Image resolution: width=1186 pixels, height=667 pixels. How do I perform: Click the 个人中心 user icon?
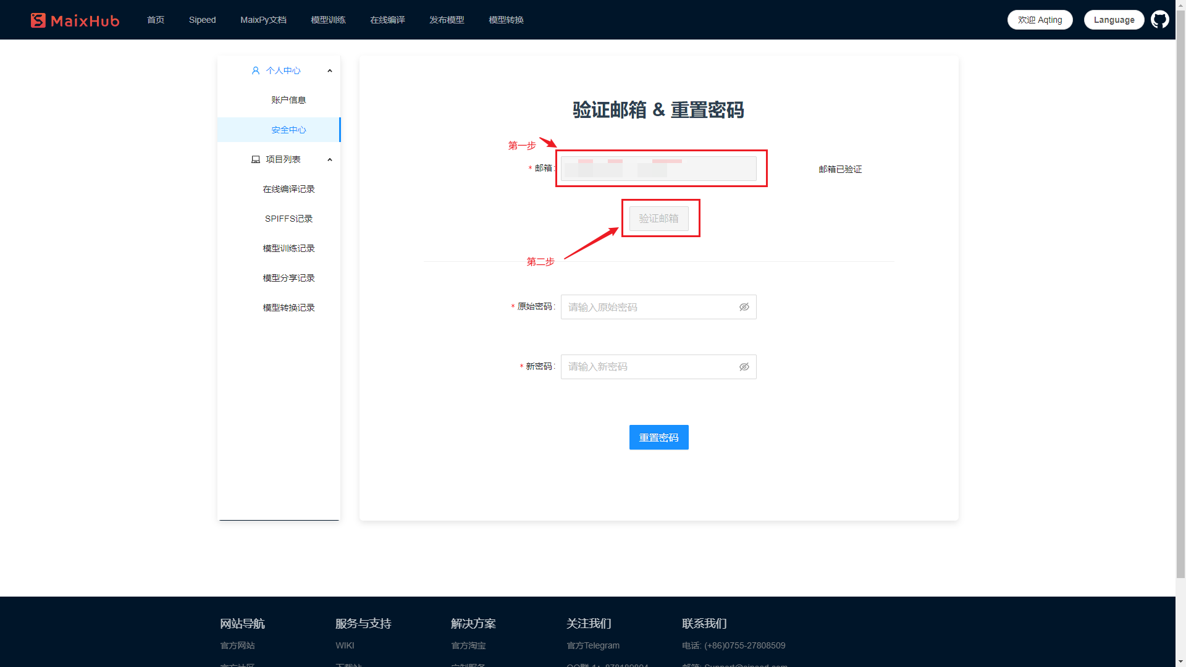[256, 70]
